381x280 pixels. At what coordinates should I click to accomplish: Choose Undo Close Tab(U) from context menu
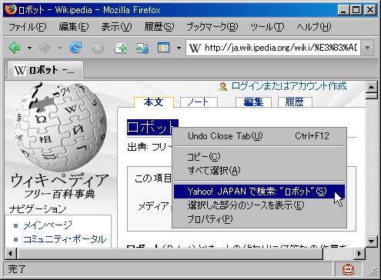click(259, 136)
